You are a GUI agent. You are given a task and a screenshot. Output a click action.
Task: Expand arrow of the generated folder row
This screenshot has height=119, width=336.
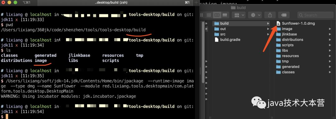click(x=330, y=67)
